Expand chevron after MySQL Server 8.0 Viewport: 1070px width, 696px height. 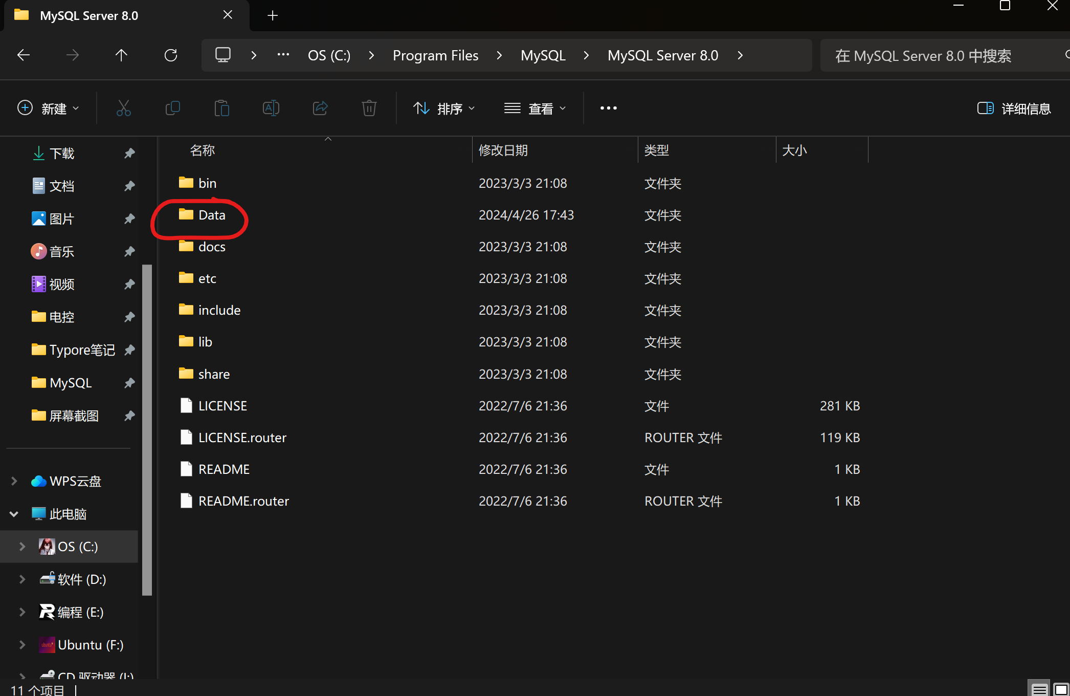click(x=740, y=55)
